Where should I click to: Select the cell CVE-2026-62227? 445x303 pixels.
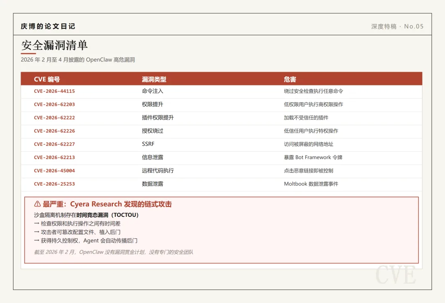point(54,144)
